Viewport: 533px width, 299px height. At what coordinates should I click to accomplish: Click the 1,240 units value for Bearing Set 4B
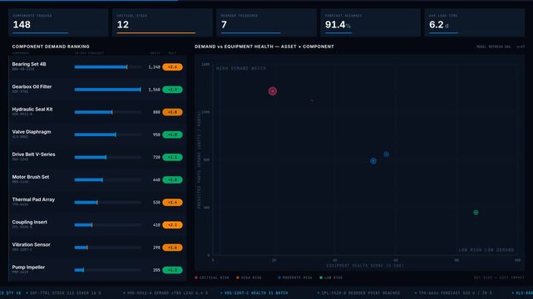pyautogui.click(x=155, y=67)
